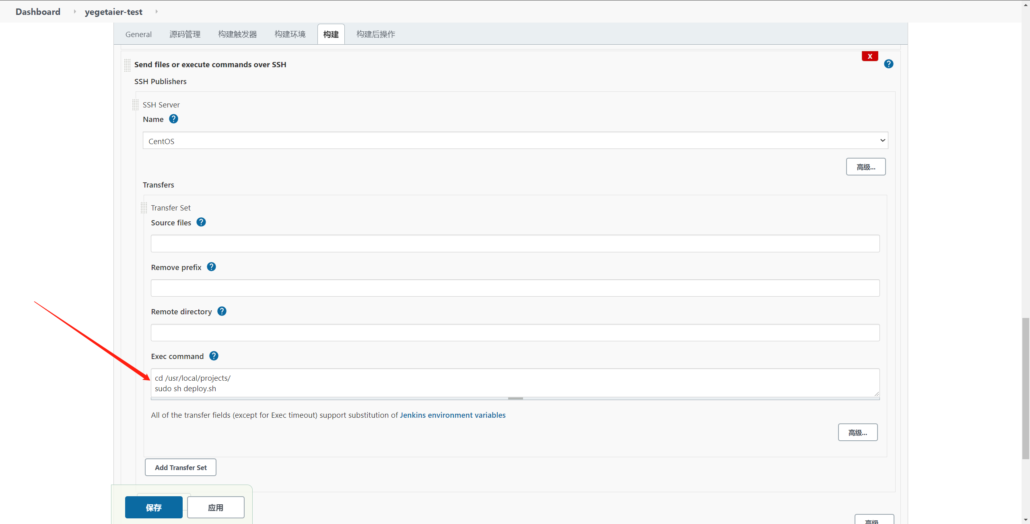
Task: Delete SSH build step with red X
Action: click(x=869, y=56)
